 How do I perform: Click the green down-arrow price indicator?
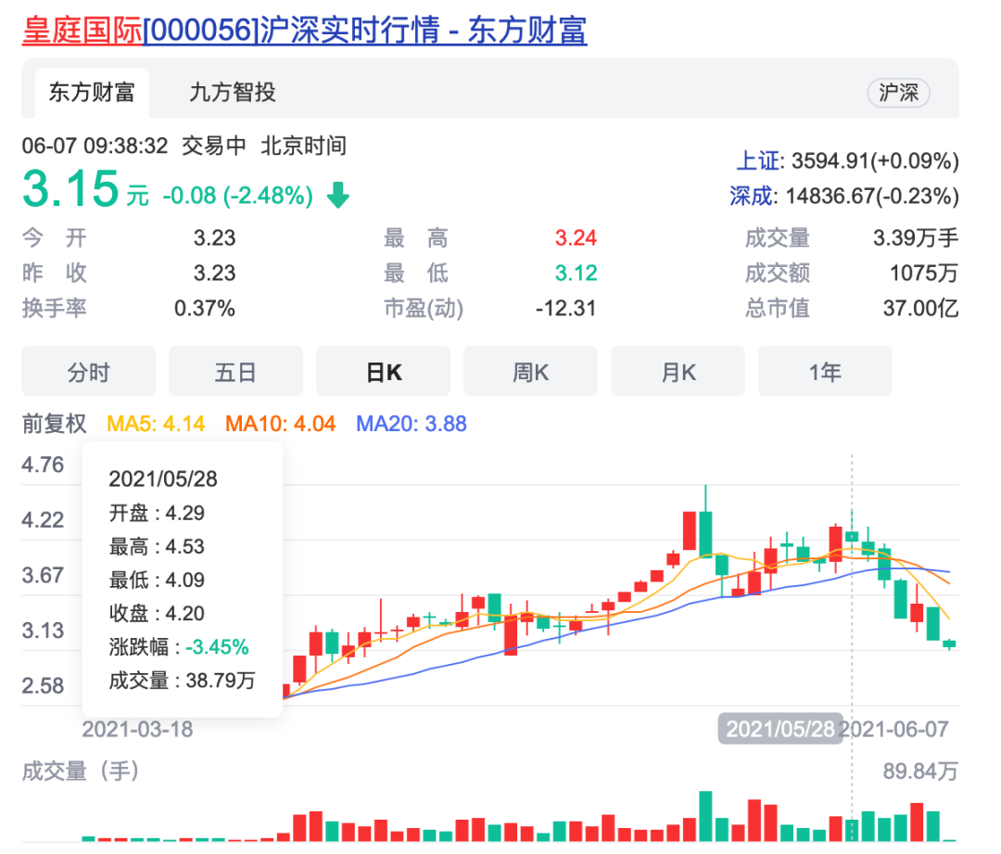337,195
